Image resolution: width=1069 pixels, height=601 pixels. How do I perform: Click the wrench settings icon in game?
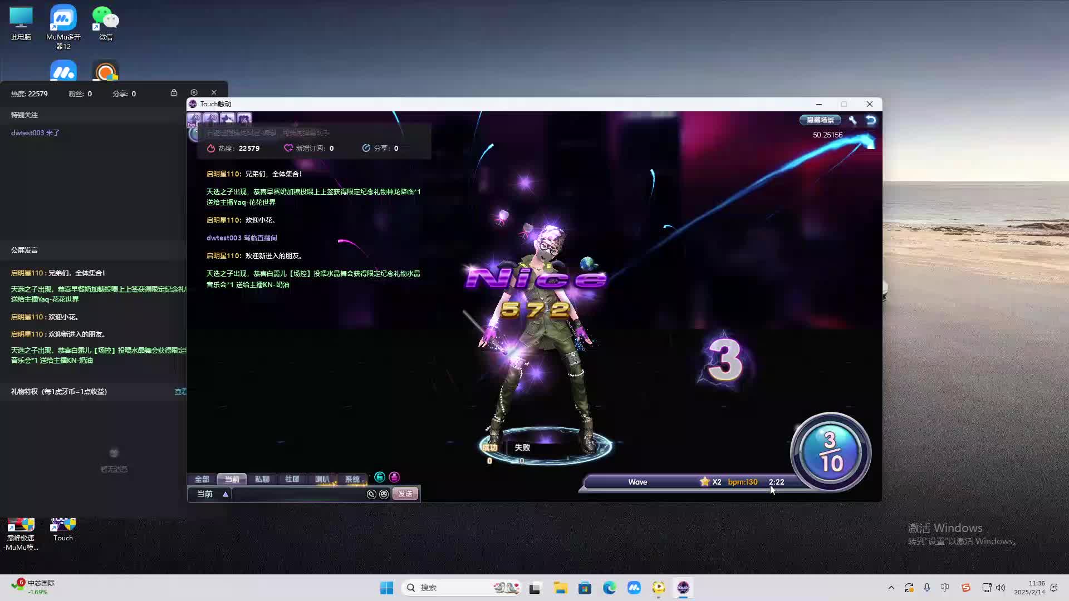[852, 120]
